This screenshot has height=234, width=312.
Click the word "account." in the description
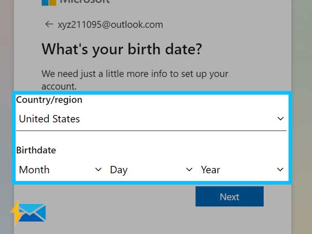point(59,86)
